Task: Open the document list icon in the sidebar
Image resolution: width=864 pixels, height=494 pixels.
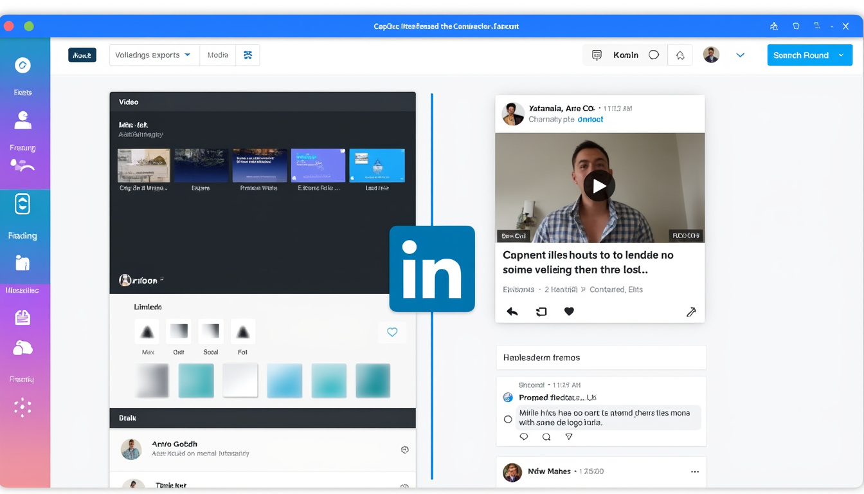Action: point(22,317)
